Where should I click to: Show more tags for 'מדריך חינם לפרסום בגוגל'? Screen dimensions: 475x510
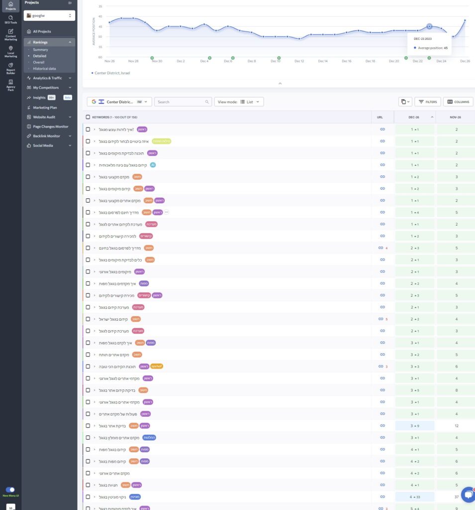167,212
